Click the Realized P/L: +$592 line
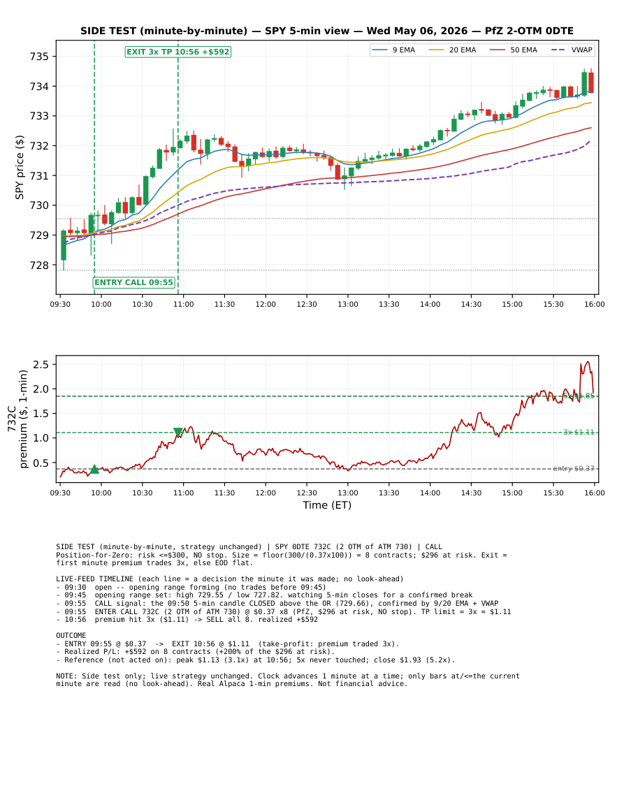 [196, 652]
